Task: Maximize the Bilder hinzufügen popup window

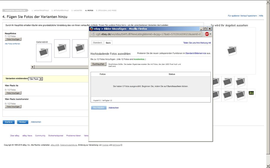Action: [x=205, y=29]
